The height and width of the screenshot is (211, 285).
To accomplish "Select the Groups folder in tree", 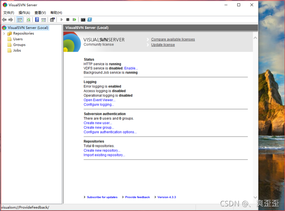I will click(19, 45).
